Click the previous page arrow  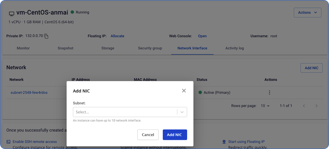304,106
